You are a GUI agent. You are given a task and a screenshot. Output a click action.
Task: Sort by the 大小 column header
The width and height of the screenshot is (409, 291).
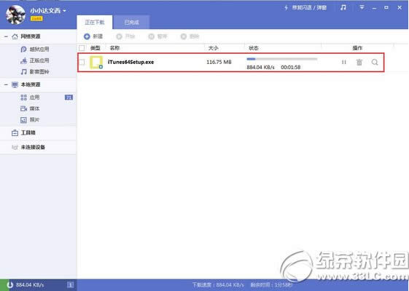tap(213, 48)
